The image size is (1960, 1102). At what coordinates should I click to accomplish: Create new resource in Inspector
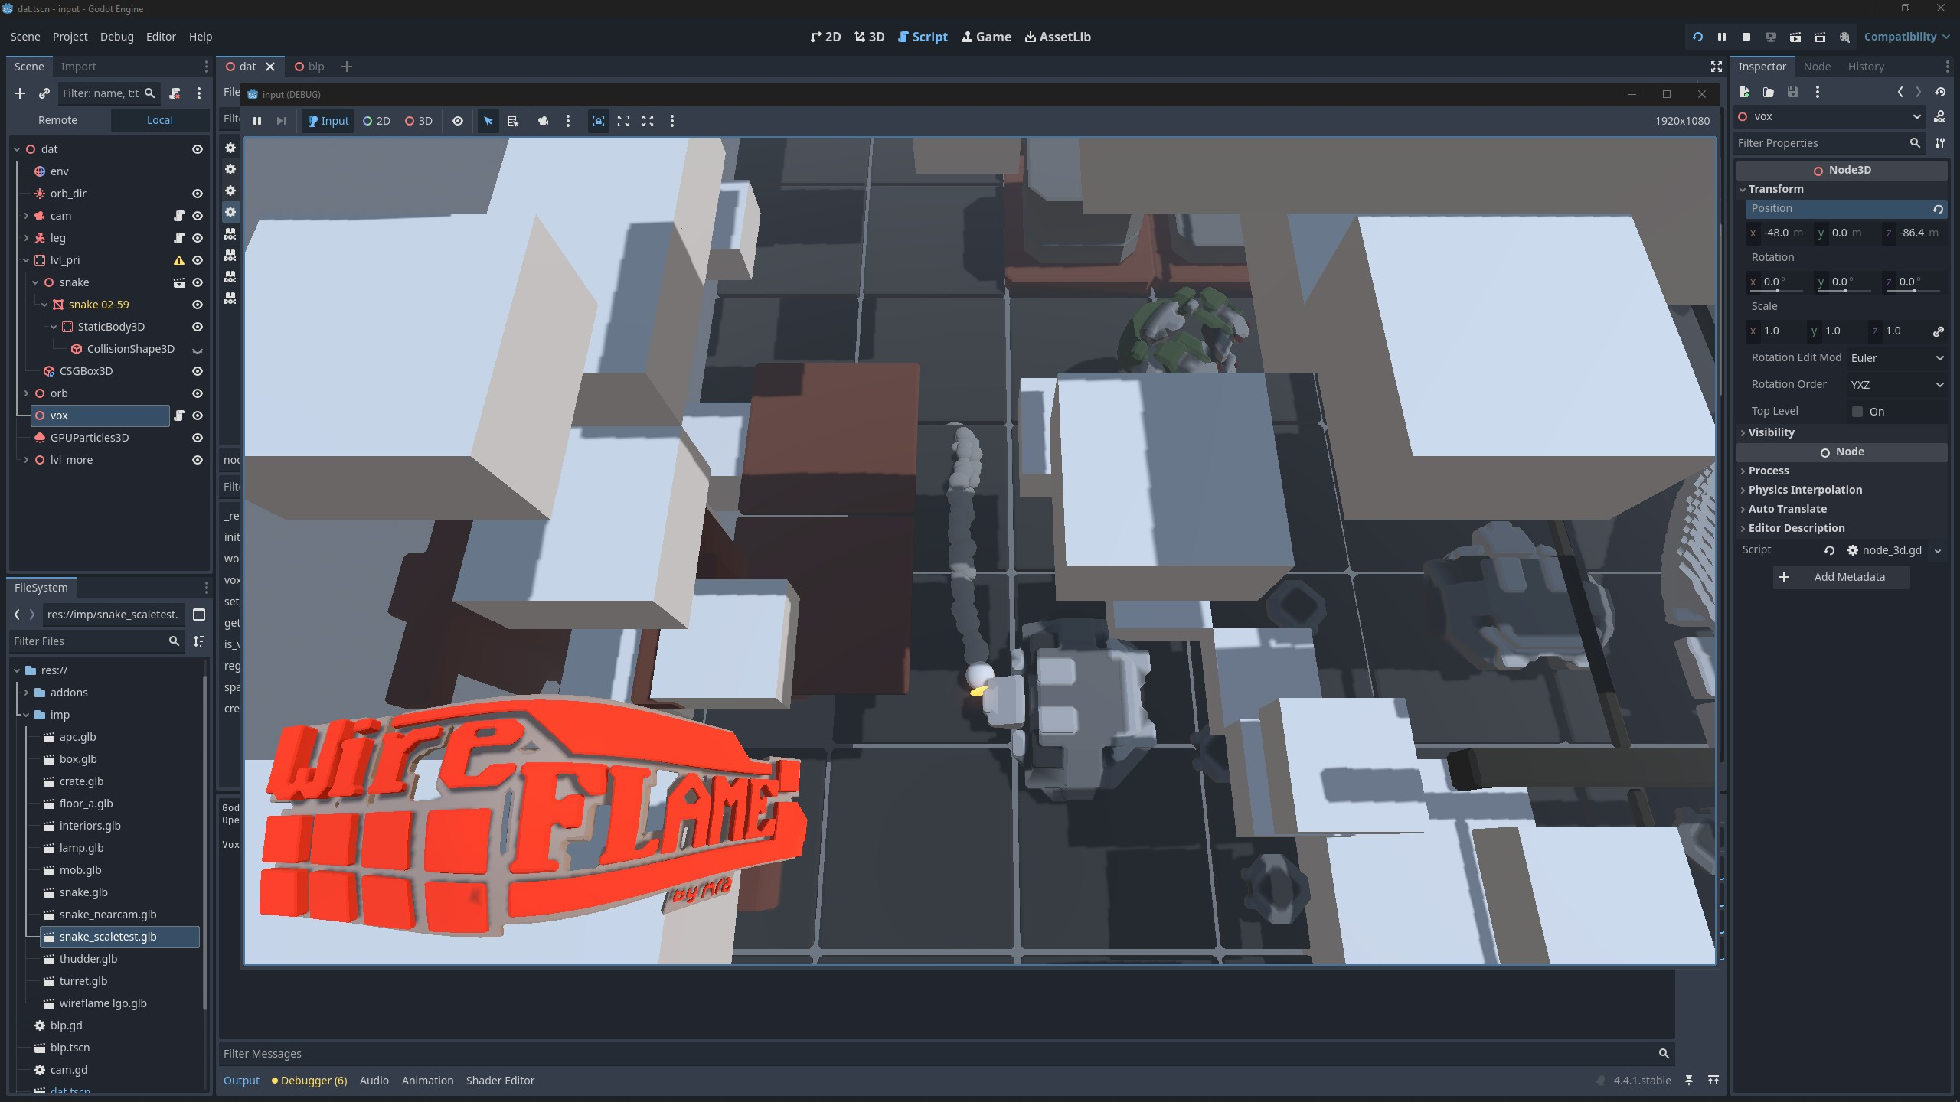point(1744,92)
